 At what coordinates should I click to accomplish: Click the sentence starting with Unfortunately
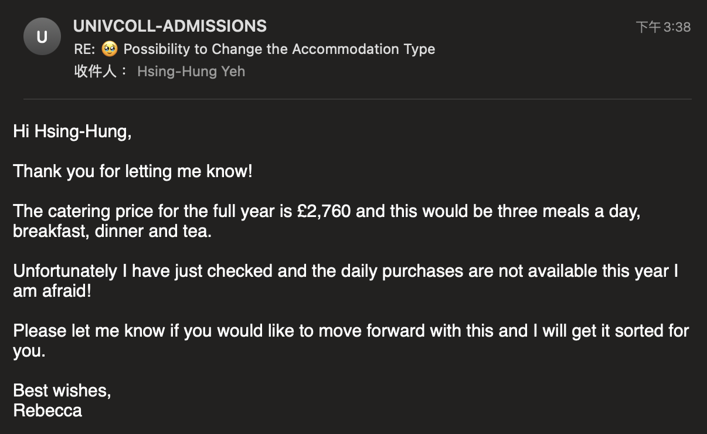tap(346, 281)
